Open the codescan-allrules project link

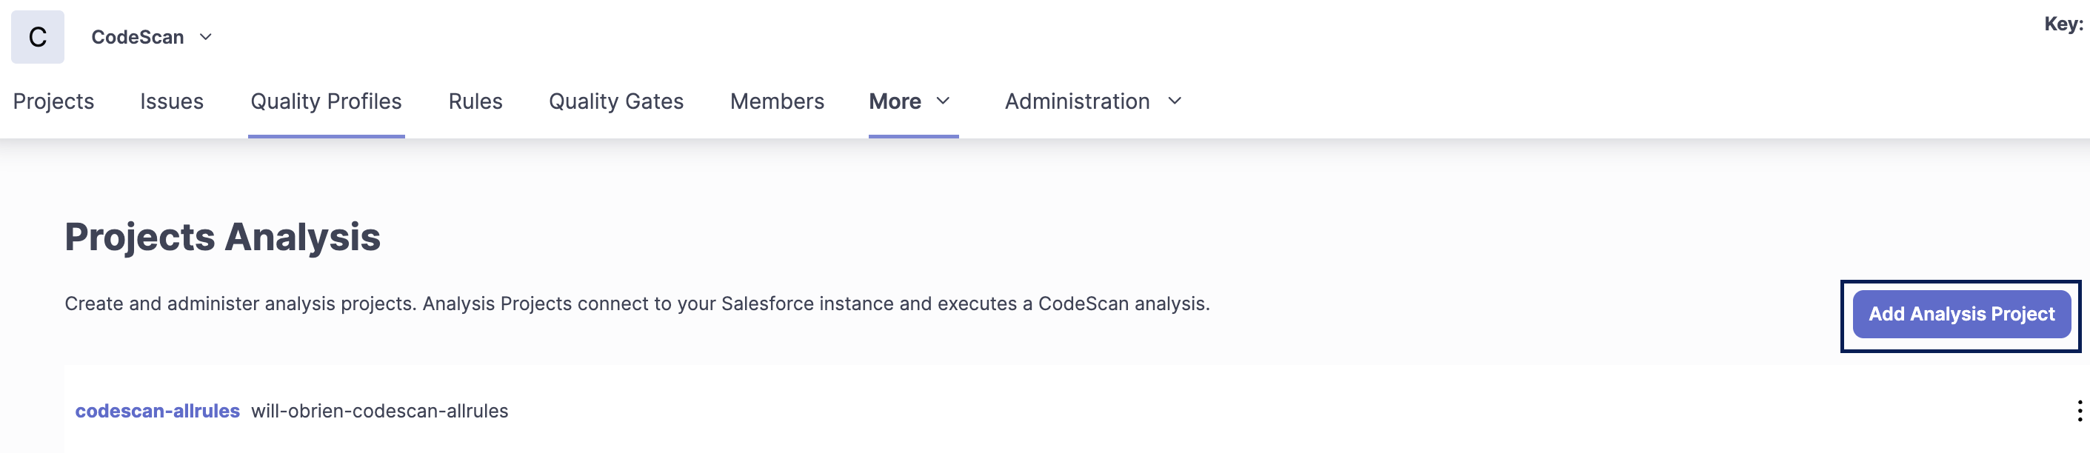[158, 411]
